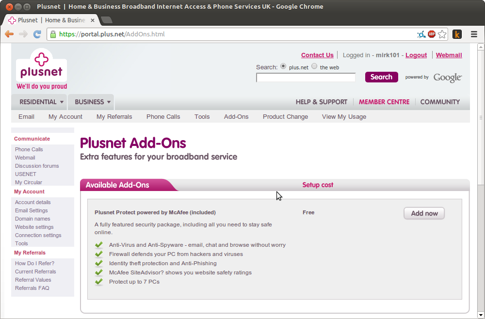
Task: Open Connection settings in the sidebar
Action: click(38, 235)
